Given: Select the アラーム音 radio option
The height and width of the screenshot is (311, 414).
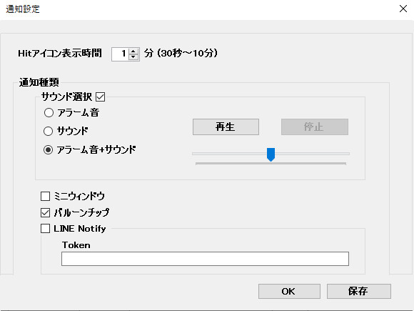Looking at the screenshot, I should [49, 113].
